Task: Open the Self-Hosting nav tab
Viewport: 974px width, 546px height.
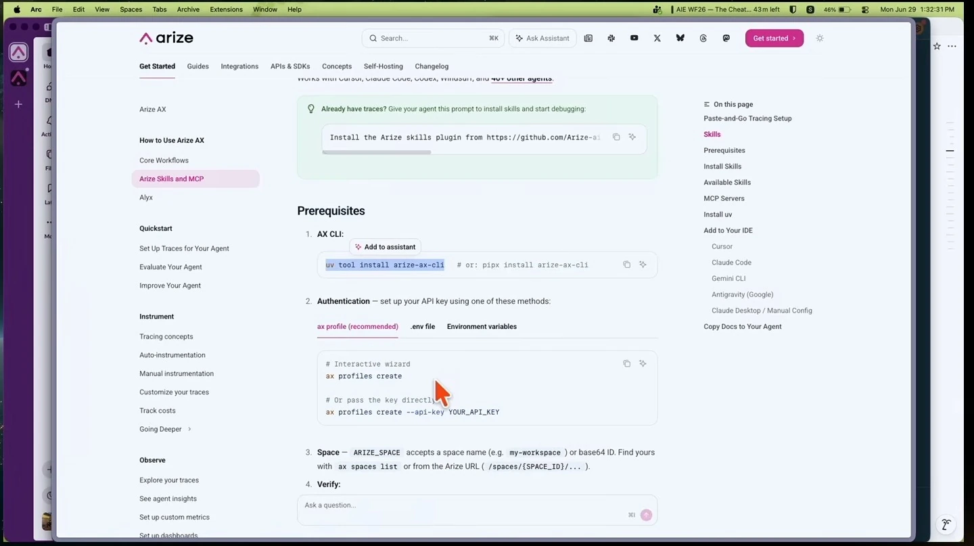Action: tap(383, 66)
